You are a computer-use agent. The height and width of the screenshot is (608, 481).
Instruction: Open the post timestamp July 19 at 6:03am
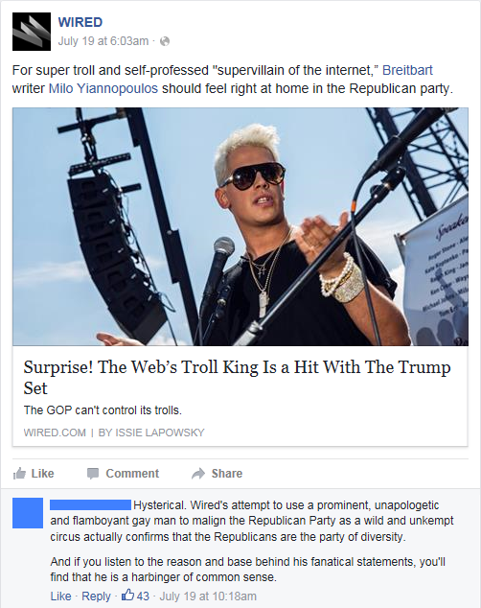[103, 41]
